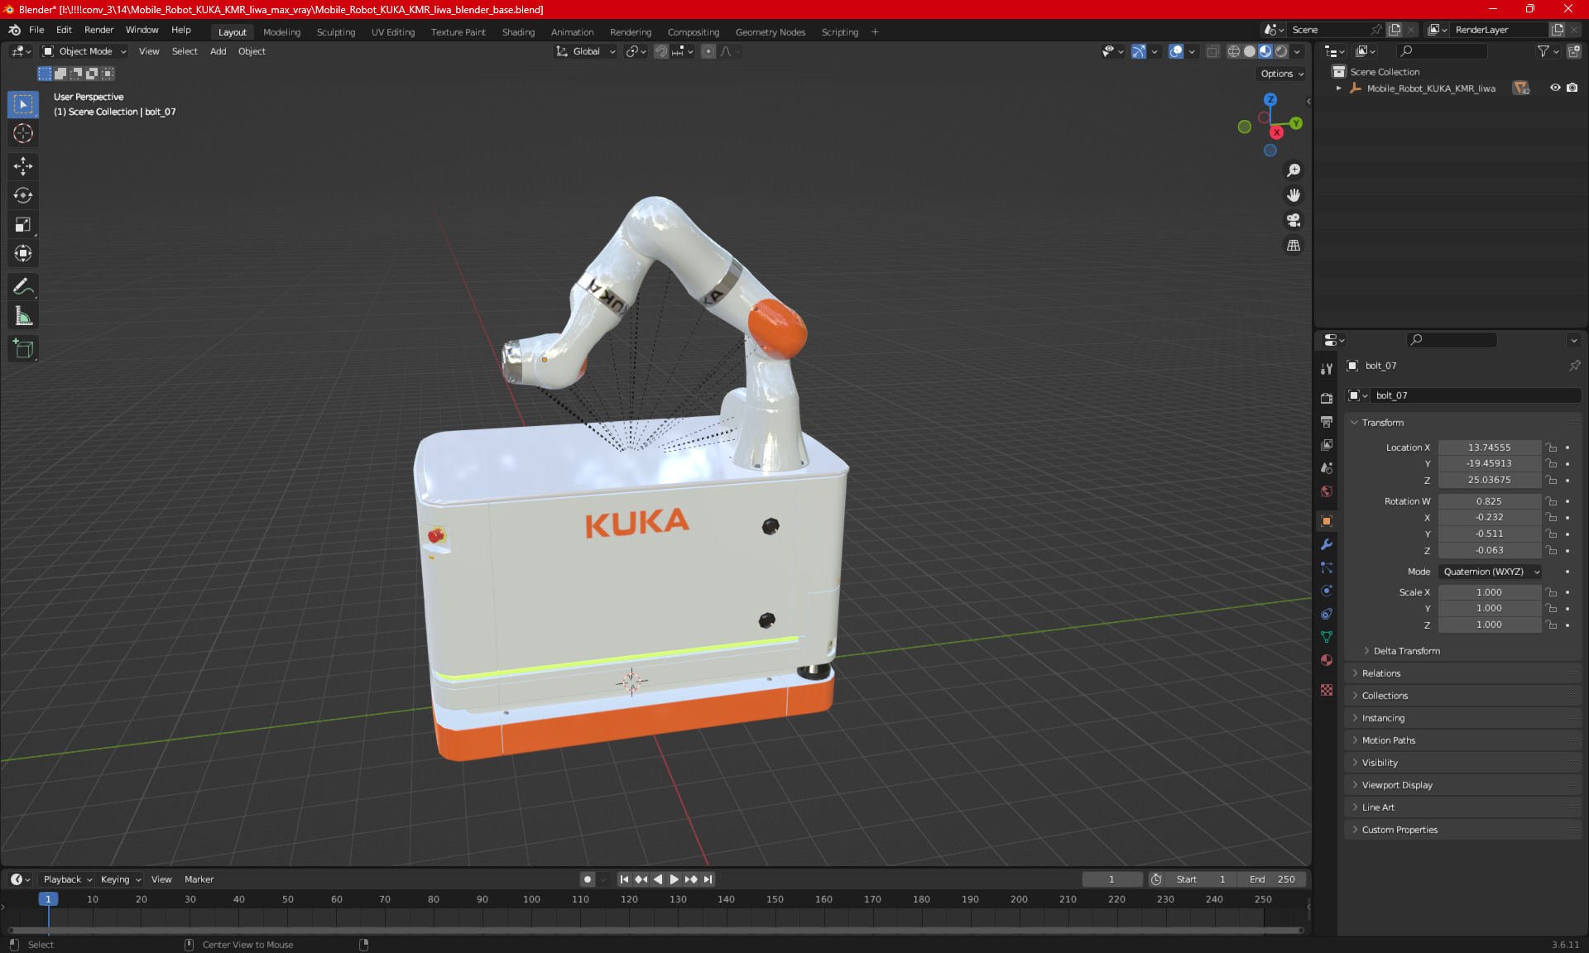The height and width of the screenshot is (953, 1589).
Task: Open the Scene properties tab
Action: click(1327, 467)
